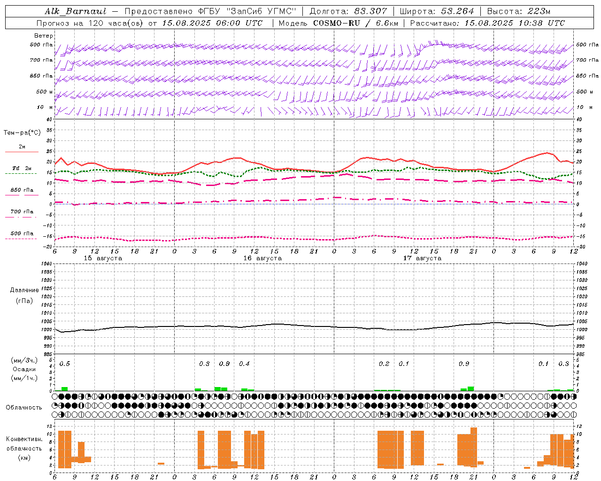This screenshot has height=481, width=601.
Task: Select the 'Долгота: 83.307' longitude value
Action: (348, 11)
